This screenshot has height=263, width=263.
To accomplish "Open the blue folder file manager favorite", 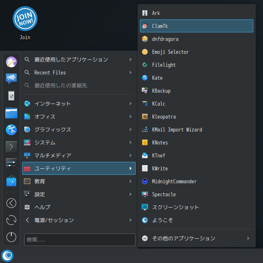I will pyautogui.click(x=11, y=113).
